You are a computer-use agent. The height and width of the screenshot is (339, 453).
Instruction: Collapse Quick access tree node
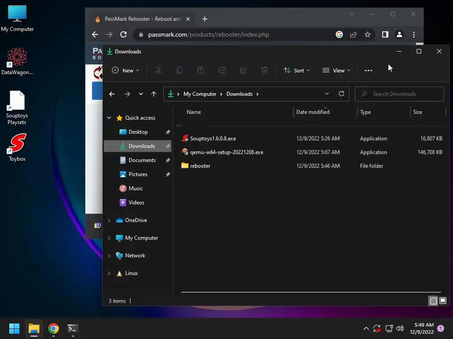[109, 117]
